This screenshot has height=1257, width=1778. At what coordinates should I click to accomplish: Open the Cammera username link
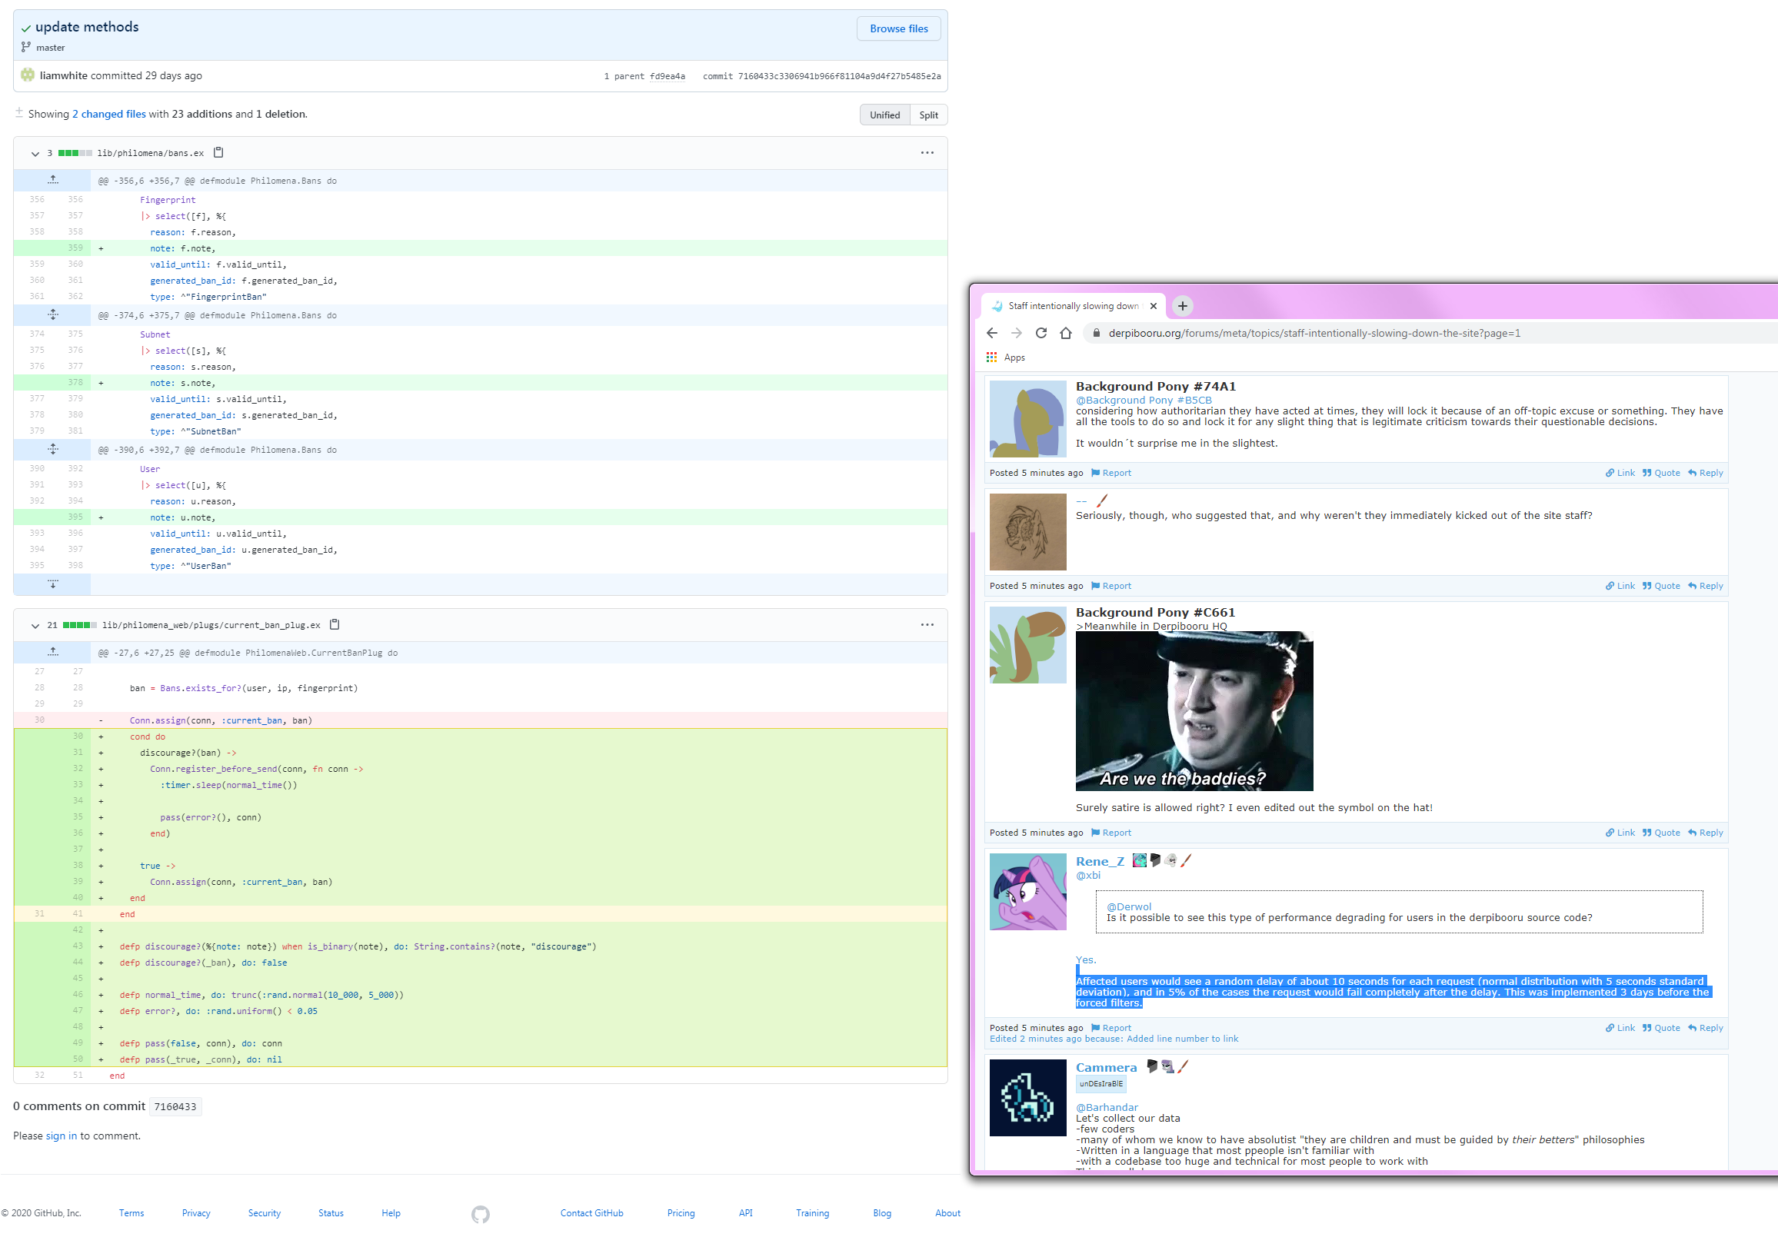point(1106,1067)
